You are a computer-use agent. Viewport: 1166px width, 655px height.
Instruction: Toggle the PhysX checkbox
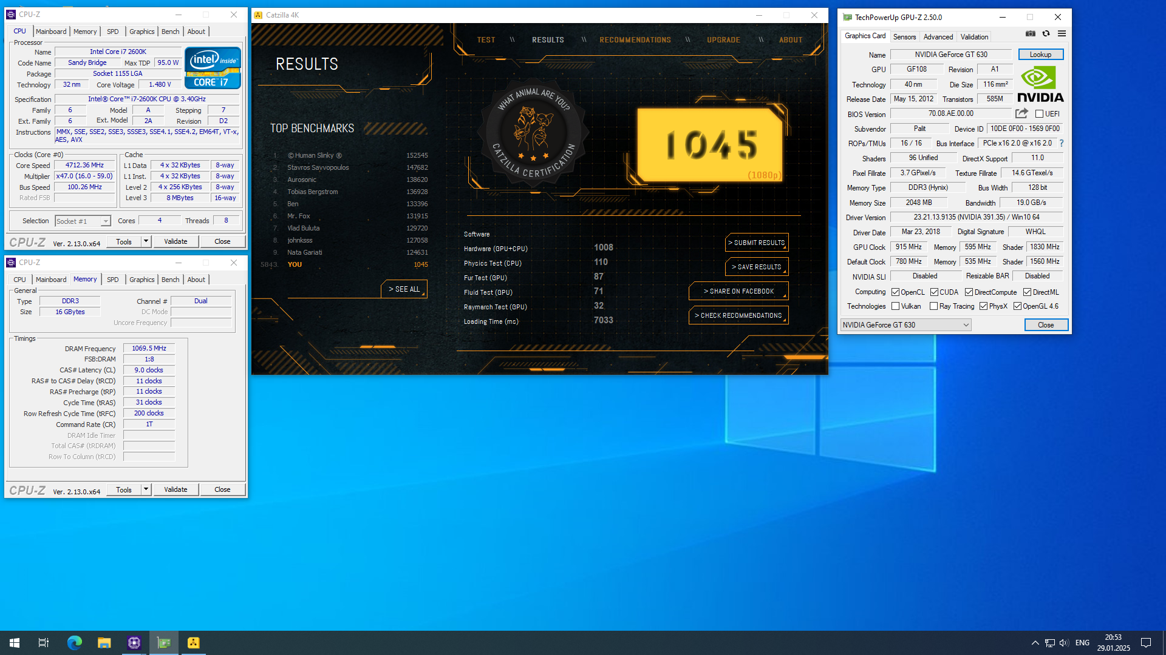tap(983, 306)
